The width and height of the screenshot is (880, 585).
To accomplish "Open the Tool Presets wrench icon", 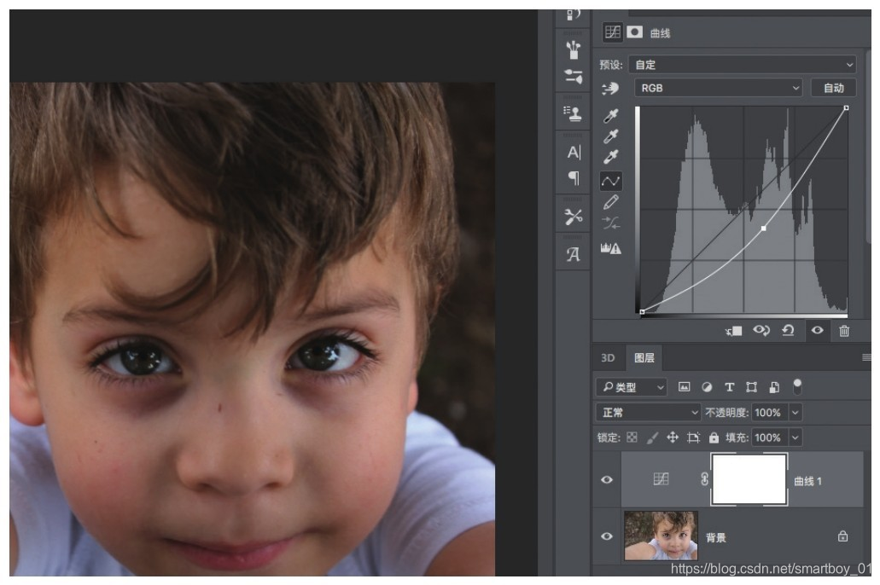I will pos(573,217).
